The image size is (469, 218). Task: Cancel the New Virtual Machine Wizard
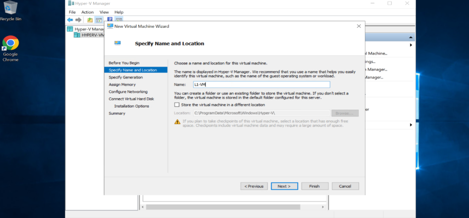(x=345, y=186)
